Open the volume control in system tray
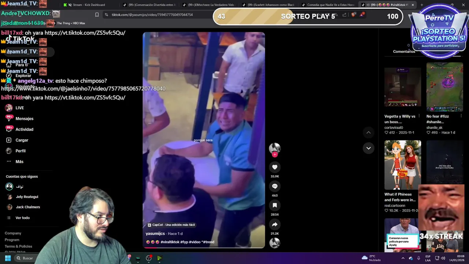Screen dimensions: 469x264 point(443,258)
